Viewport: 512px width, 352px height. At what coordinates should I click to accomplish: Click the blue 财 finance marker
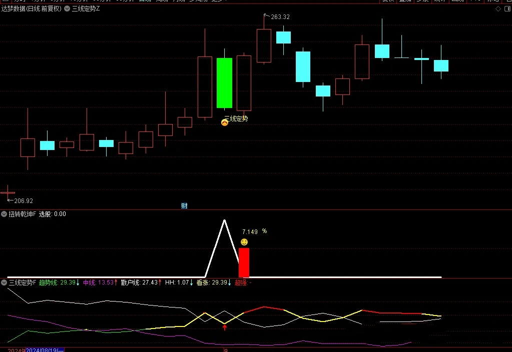(x=184, y=205)
